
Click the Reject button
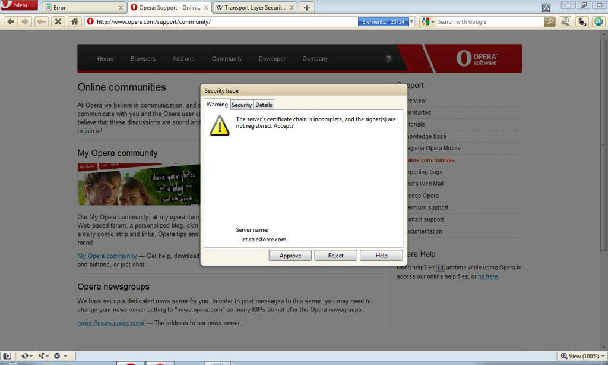[x=336, y=256]
